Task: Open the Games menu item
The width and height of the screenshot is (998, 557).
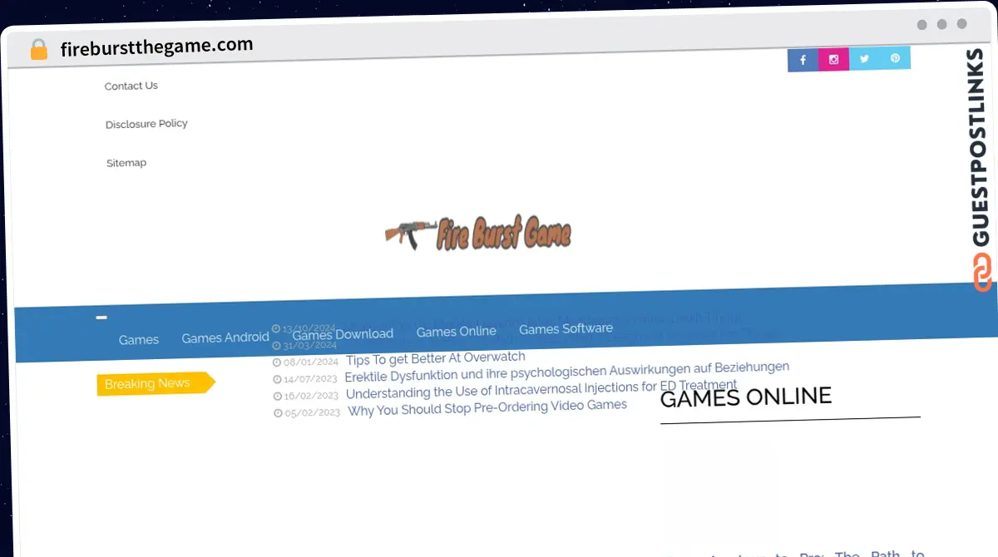Action: coord(139,339)
